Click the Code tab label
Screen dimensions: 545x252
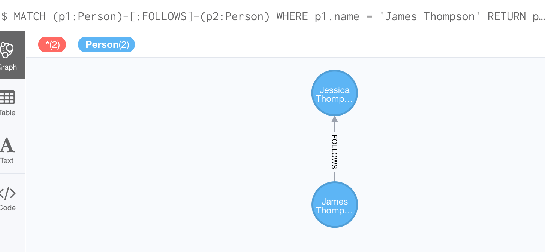7,208
